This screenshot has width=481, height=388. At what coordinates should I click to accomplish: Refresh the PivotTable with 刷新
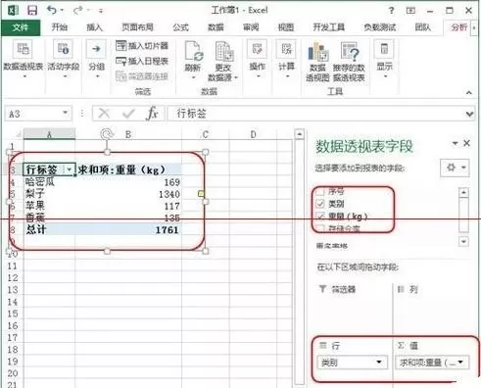[193, 60]
